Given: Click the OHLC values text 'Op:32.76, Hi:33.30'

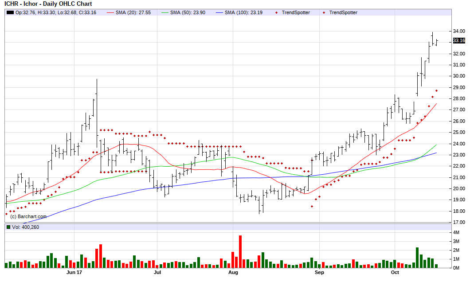Looking at the screenshot, I should pos(35,12).
